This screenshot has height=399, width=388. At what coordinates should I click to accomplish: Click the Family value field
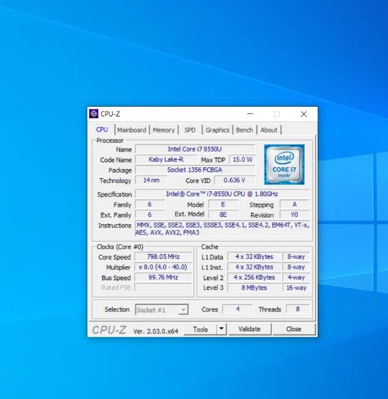[x=150, y=204]
